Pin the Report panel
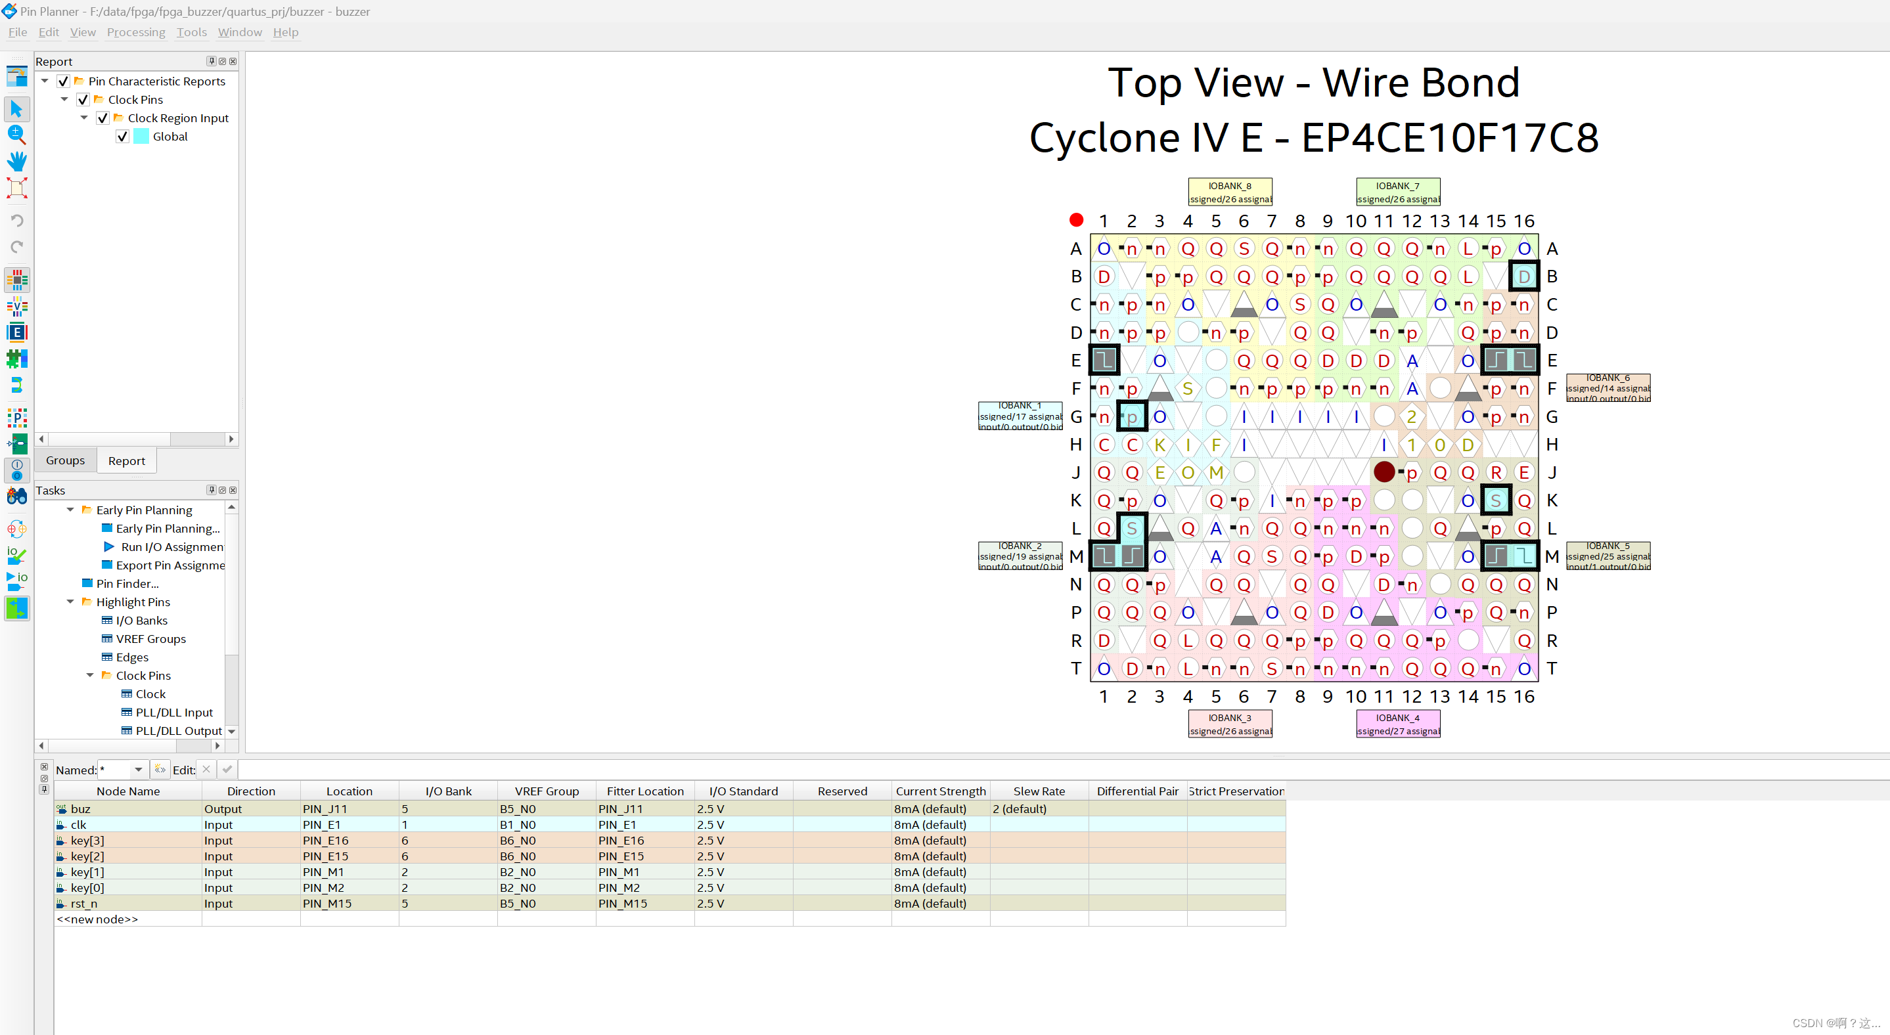 pyautogui.click(x=212, y=61)
